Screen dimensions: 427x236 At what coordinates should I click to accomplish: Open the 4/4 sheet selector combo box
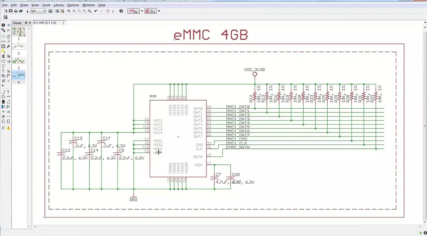44,11
